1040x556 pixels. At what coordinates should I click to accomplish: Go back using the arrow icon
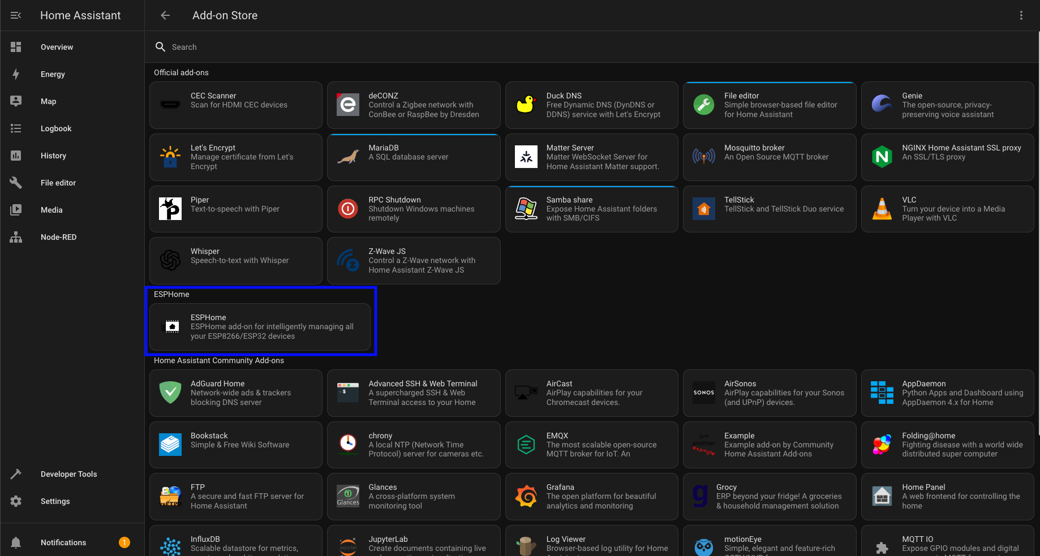[165, 15]
